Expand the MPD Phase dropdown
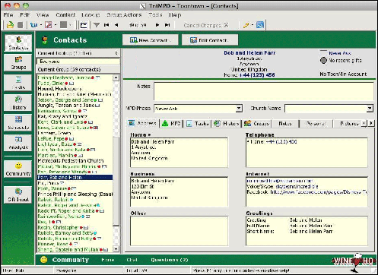 point(239,109)
